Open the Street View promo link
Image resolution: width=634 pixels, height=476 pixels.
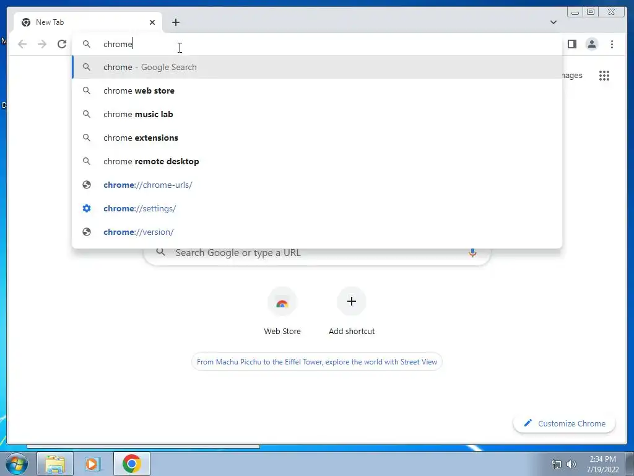click(x=317, y=362)
